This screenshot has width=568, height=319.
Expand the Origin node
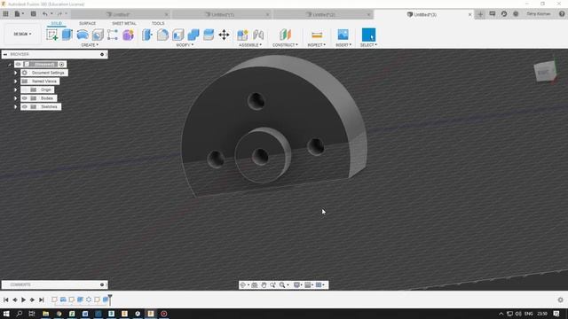click(x=16, y=89)
